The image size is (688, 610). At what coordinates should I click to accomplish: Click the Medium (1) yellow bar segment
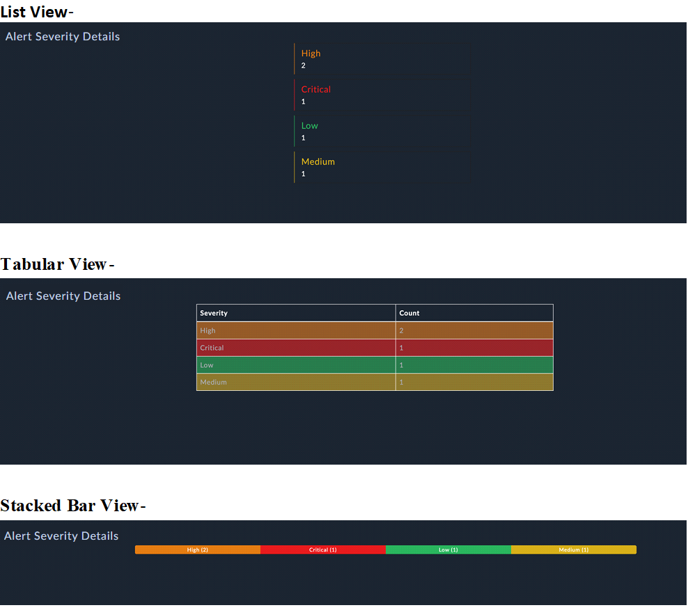573,549
